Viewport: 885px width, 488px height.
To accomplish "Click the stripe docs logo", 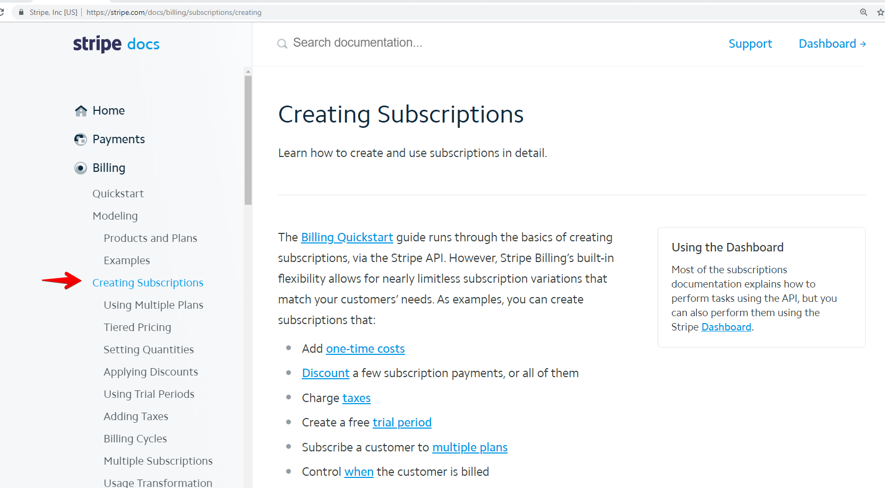I will coord(116,44).
